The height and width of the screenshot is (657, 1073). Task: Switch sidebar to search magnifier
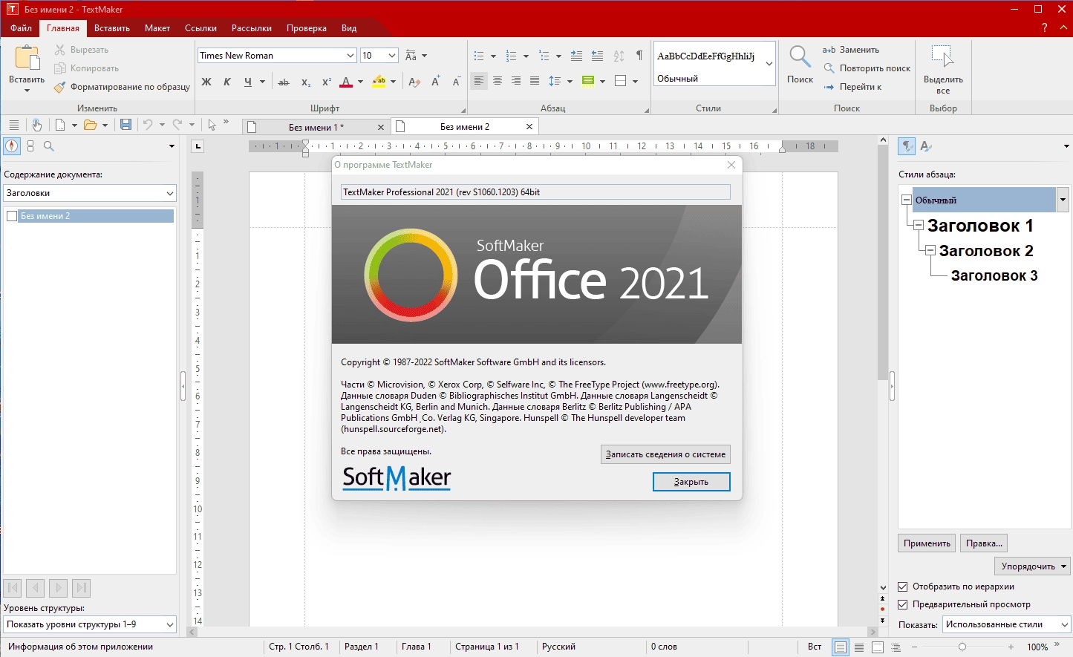(x=49, y=146)
